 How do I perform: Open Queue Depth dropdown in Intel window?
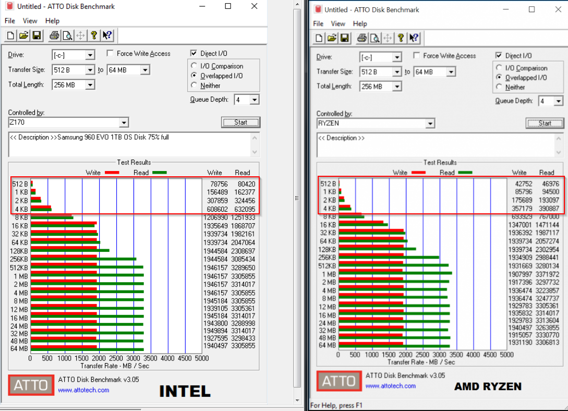(x=255, y=100)
